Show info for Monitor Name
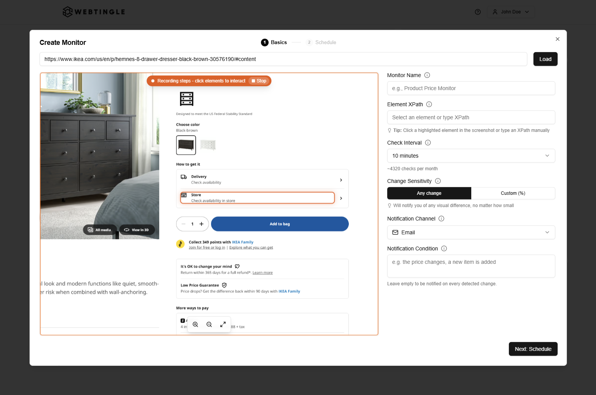 tap(427, 75)
